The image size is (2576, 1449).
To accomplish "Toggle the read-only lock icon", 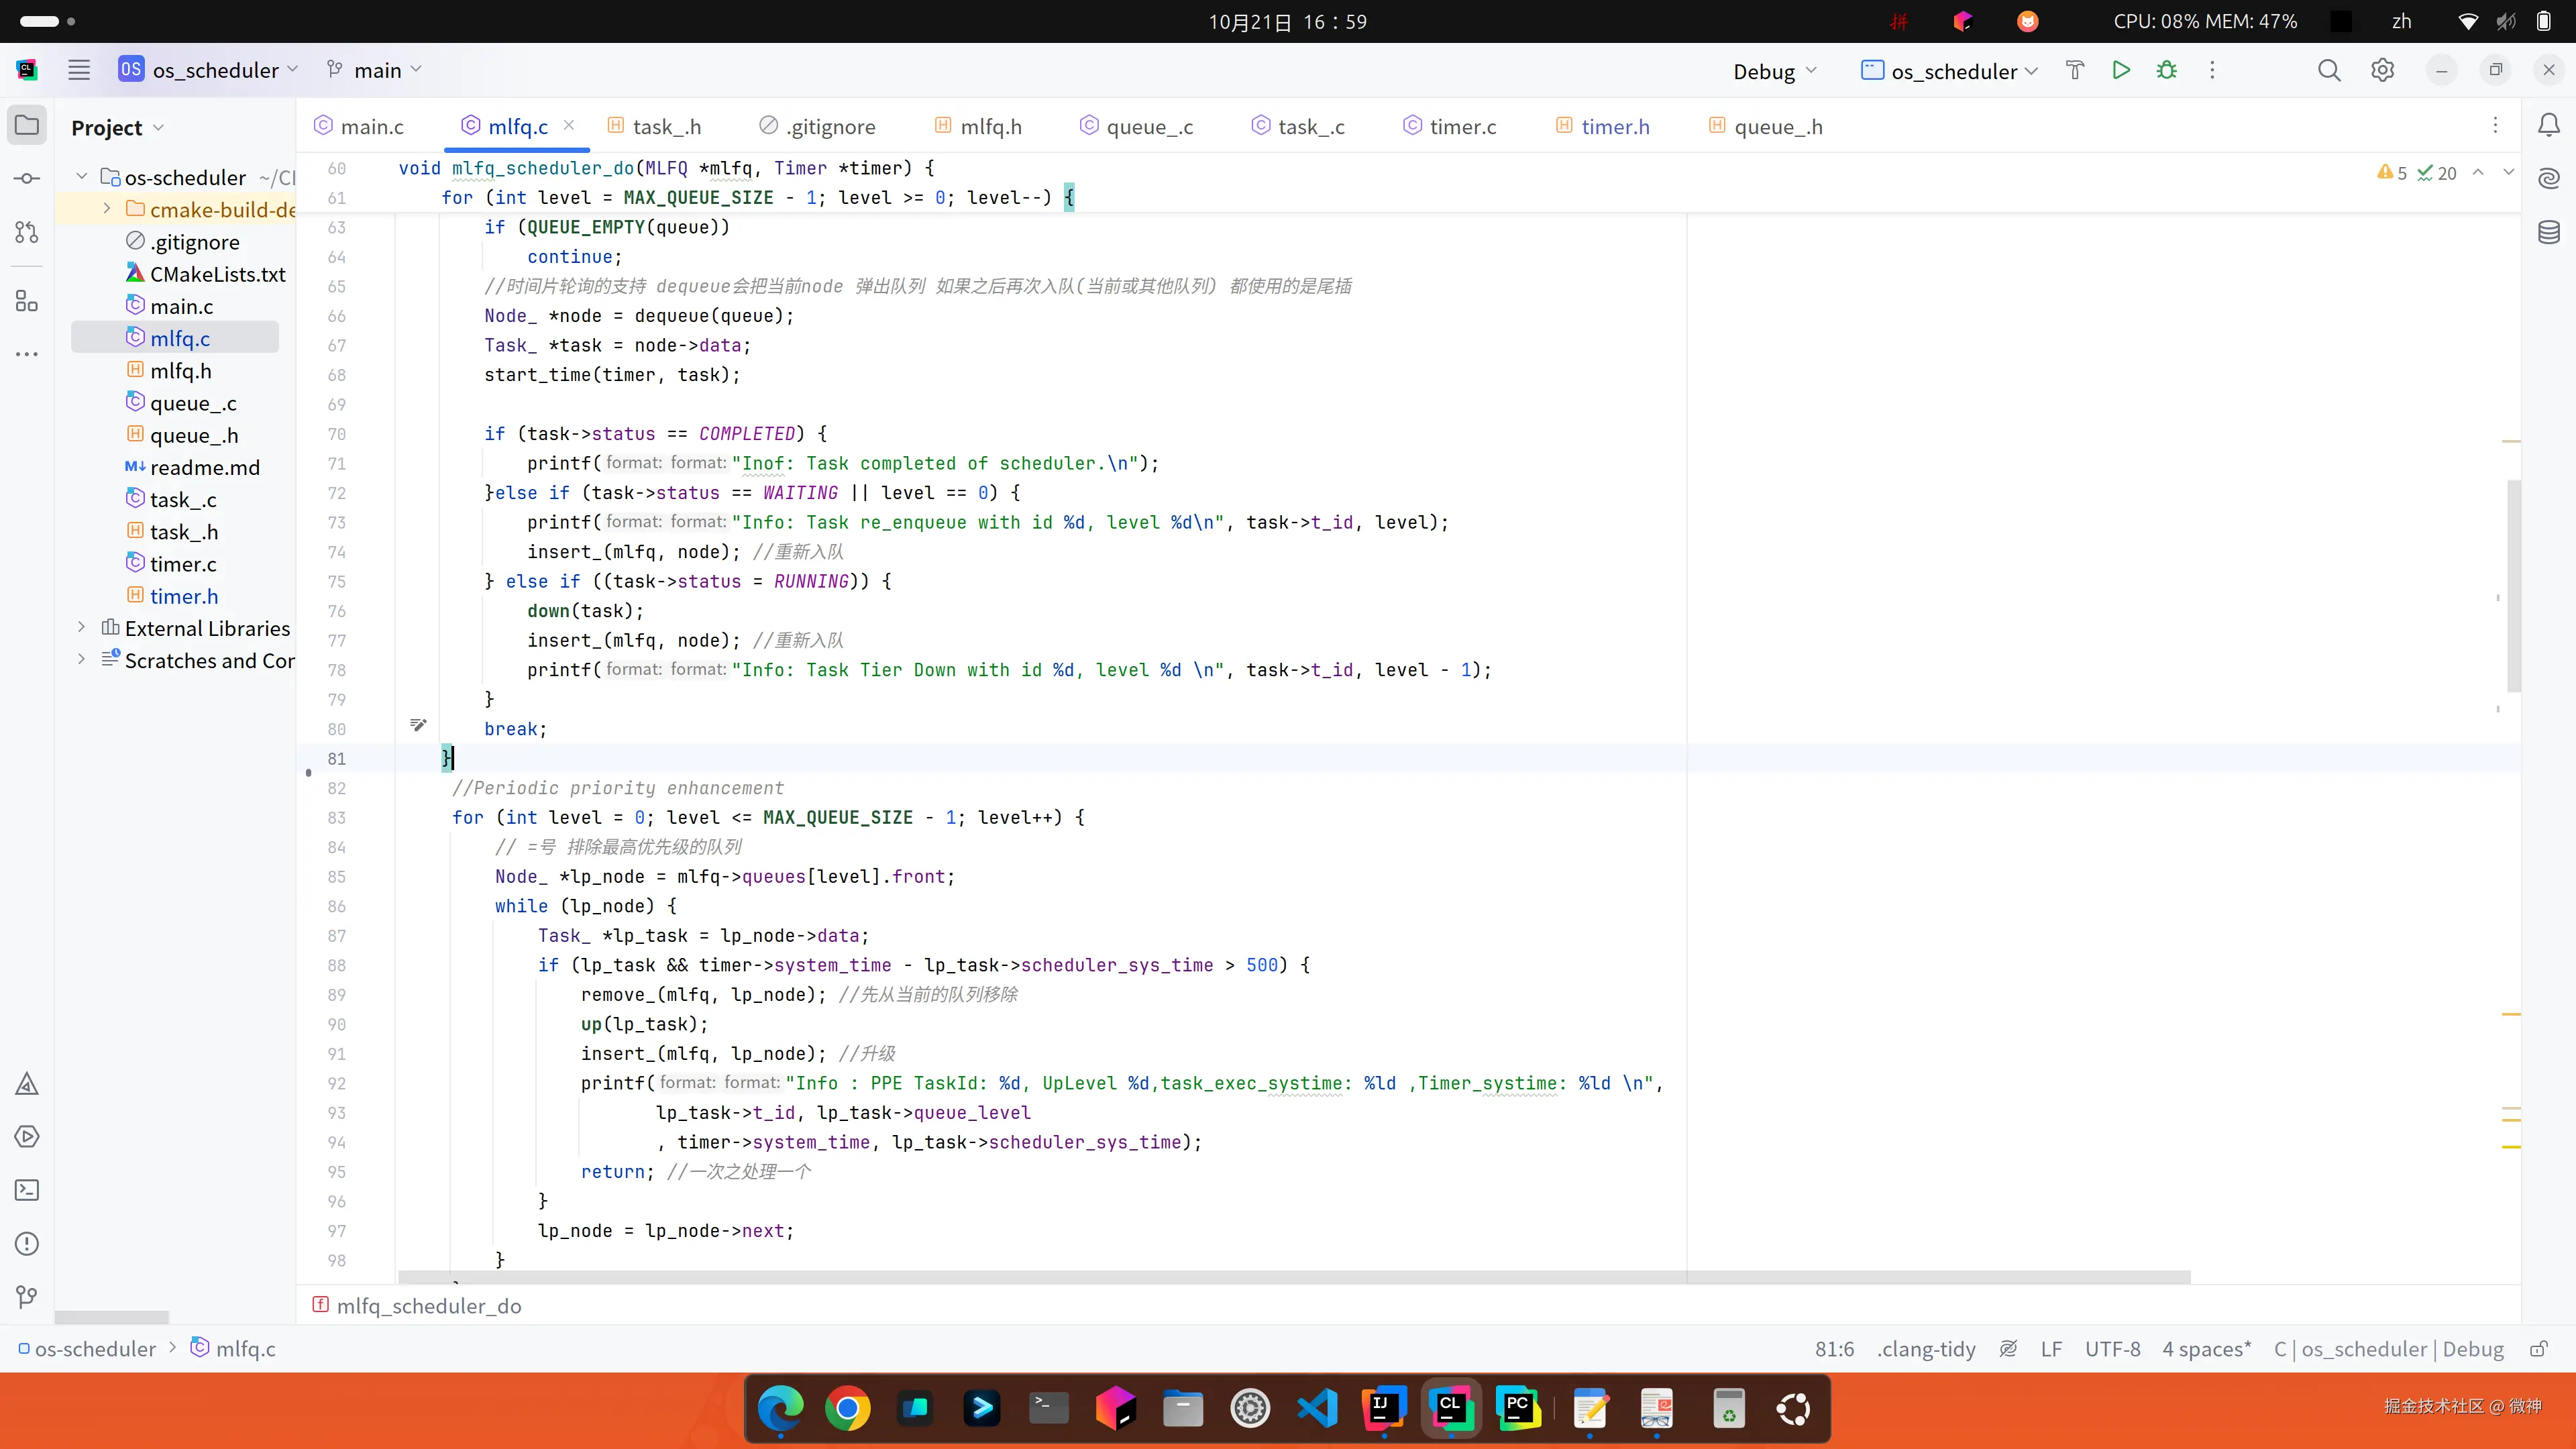I will [2538, 1349].
